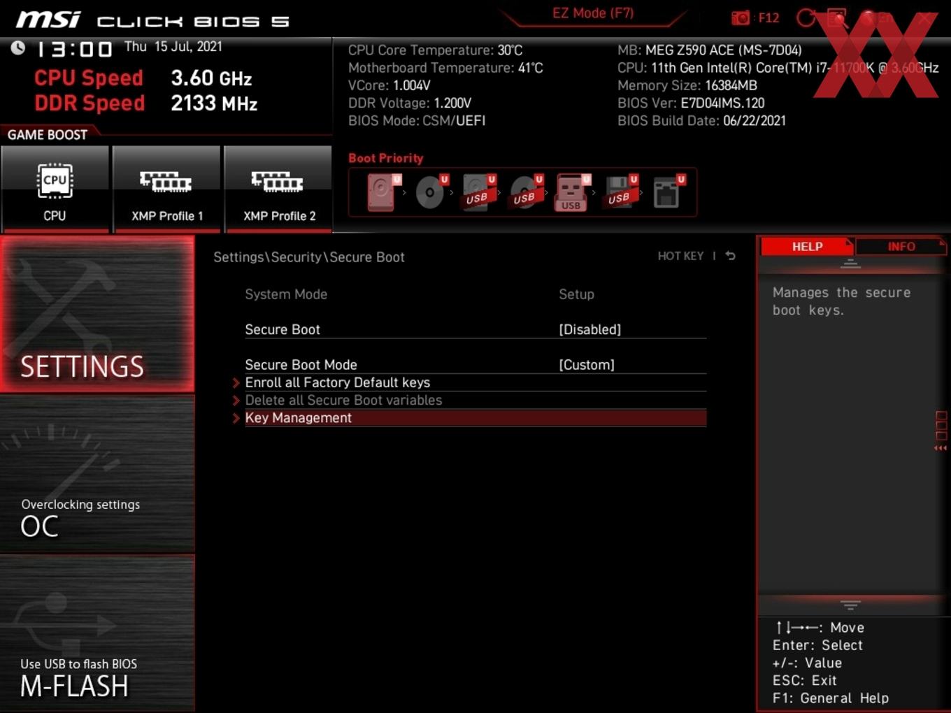The height and width of the screenshot is (713, 951).
Task: Enable XMP Profile 1
Action: pyautogui.click(x=166, y=188)
